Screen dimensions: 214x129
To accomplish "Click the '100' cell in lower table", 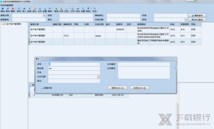I will pyautogui.click(x=77, y=95).
